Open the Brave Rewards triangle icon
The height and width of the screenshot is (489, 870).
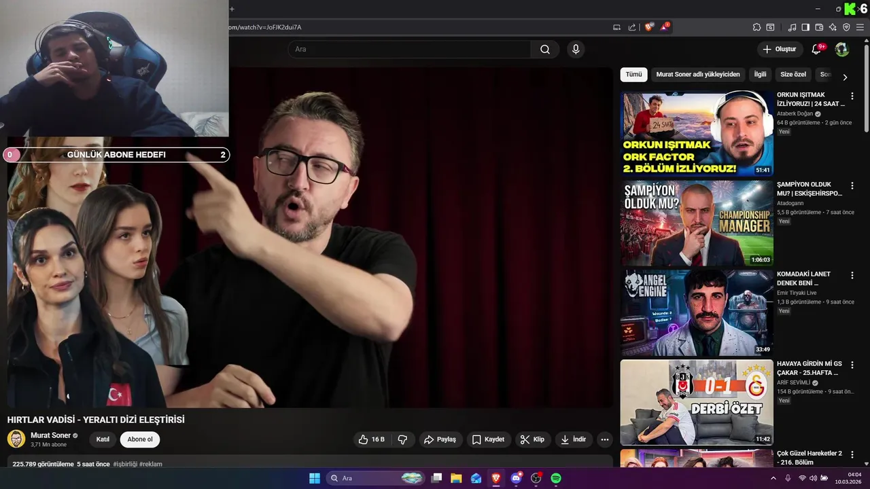pyautogui.click(x=664, y=27)
